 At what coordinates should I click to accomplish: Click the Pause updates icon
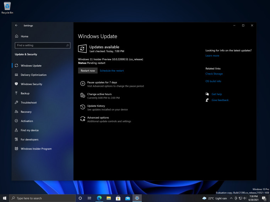point(82,84)
